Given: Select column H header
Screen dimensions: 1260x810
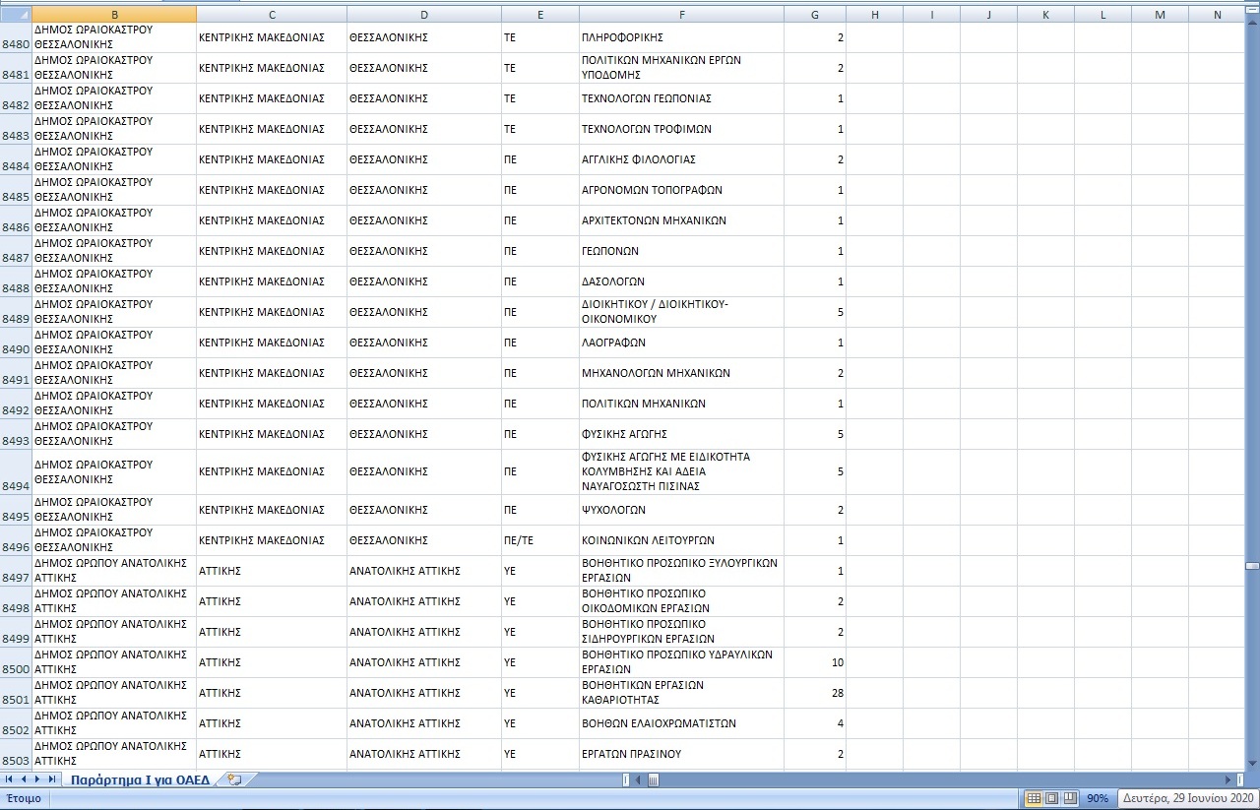Looking at the screenshot, I should click(875, 15).
